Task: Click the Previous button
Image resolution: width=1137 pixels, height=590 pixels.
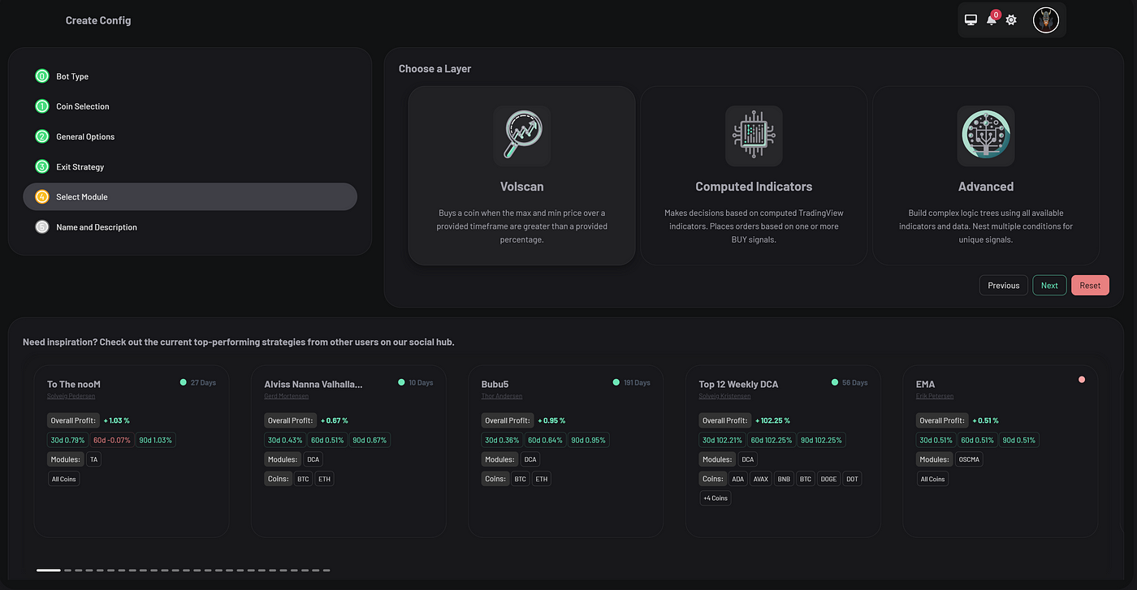Action: point(1003,285)
